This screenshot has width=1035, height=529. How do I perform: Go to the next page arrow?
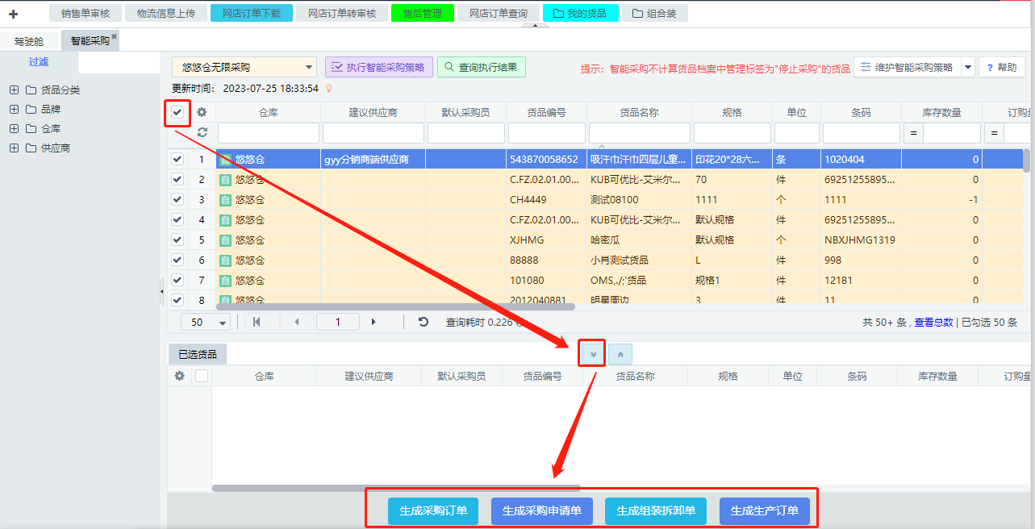[374, 322]
